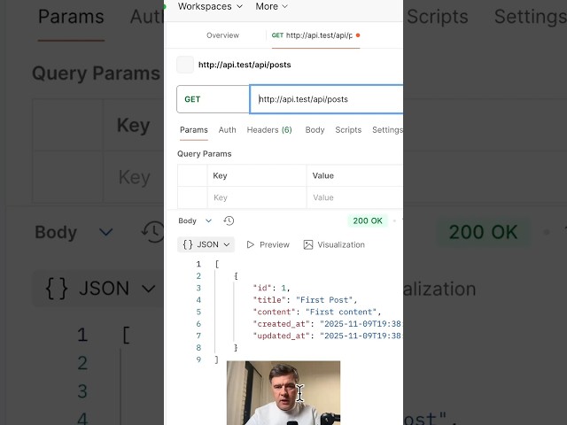Screen dimensions: 567x425
Task: Click the Query Params section label
Action: tap(205, 154)
